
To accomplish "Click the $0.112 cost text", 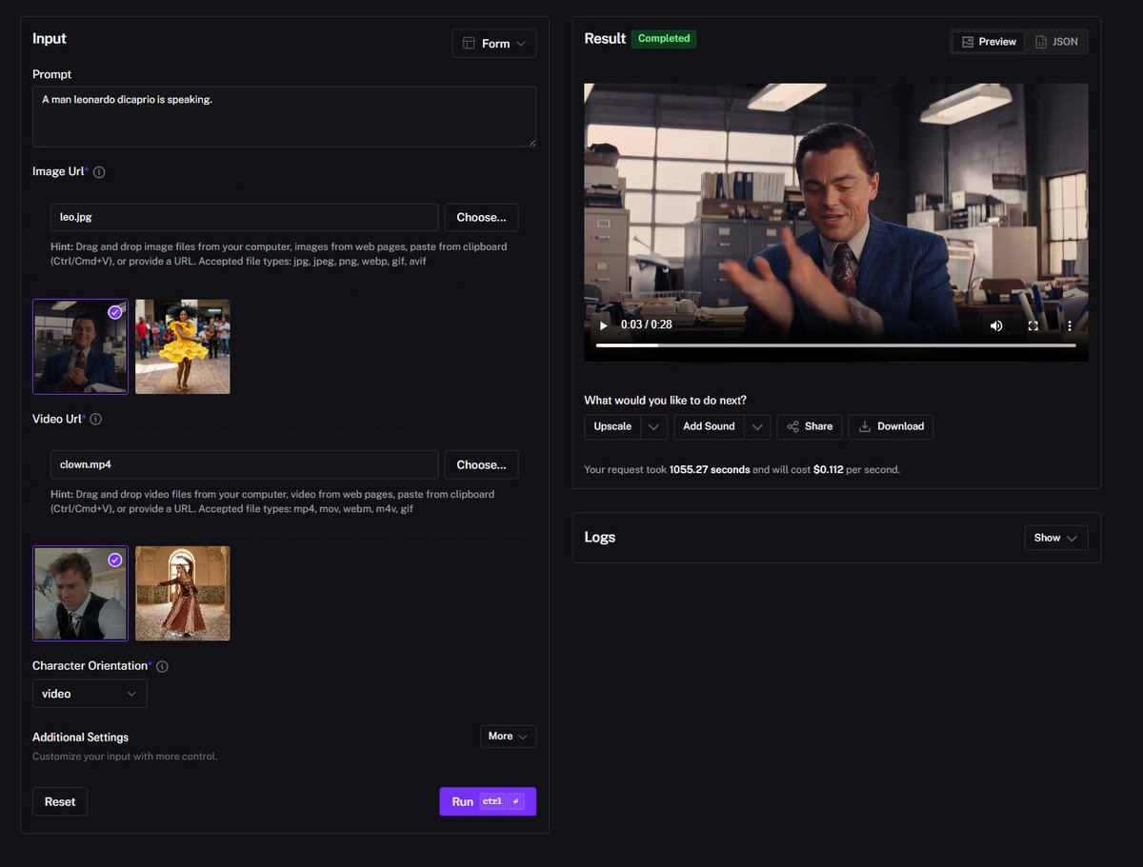I will click(x=831, y=469).
